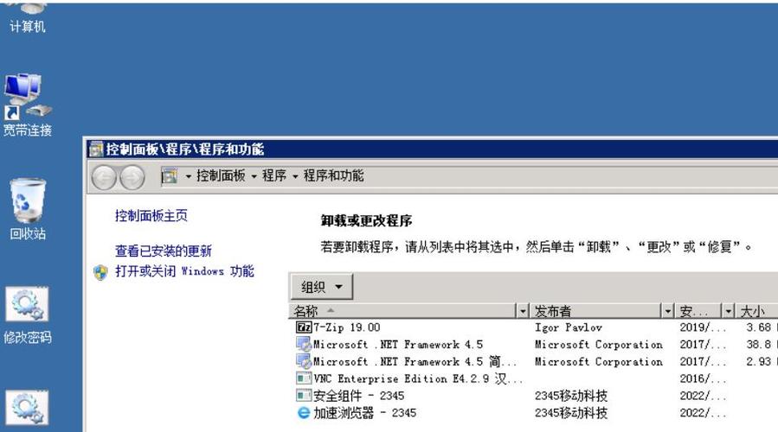Viewport: 778px width, 432px height.
Task: Open 打开或关闭 Windows 功能 link
Action: (184, 271)
